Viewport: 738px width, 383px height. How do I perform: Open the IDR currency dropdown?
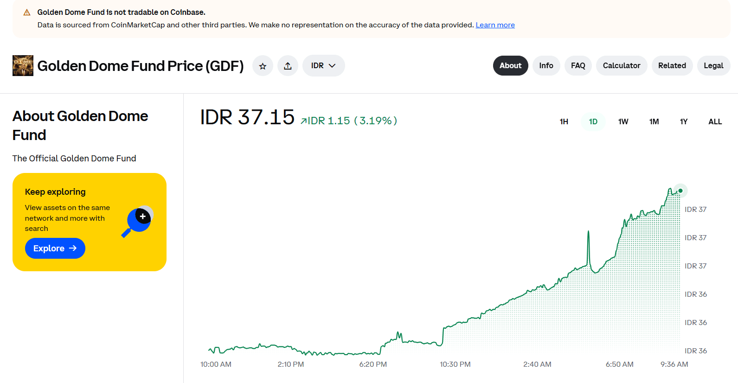pos(323,66)
